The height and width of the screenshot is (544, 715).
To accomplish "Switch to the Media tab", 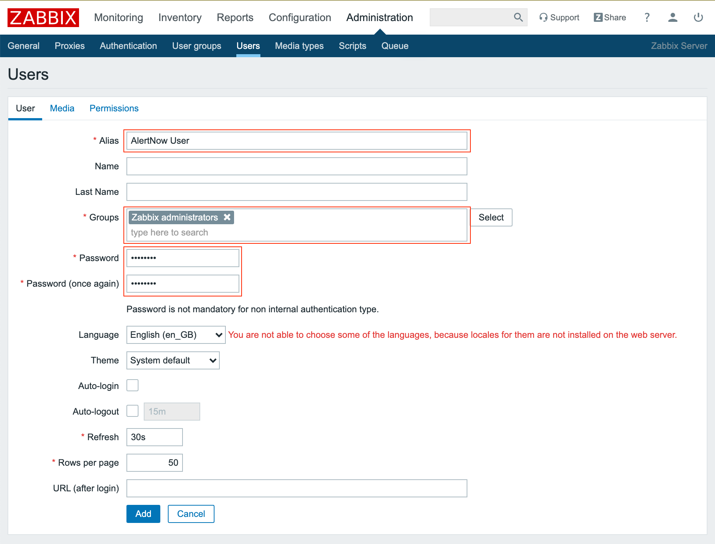I will coord(62,108).
